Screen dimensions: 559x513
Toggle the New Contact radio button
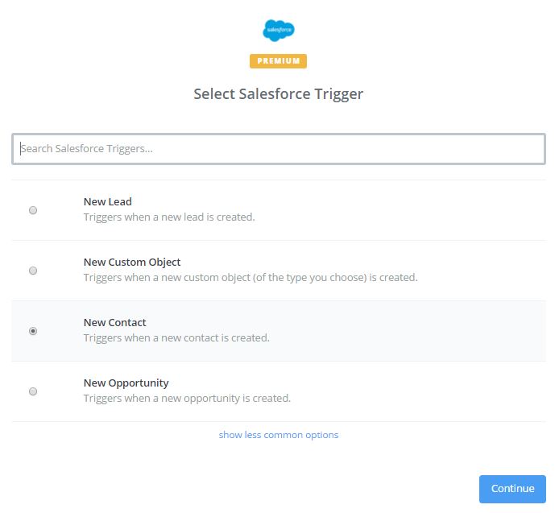pyautogui.click(x=33, y=331)
